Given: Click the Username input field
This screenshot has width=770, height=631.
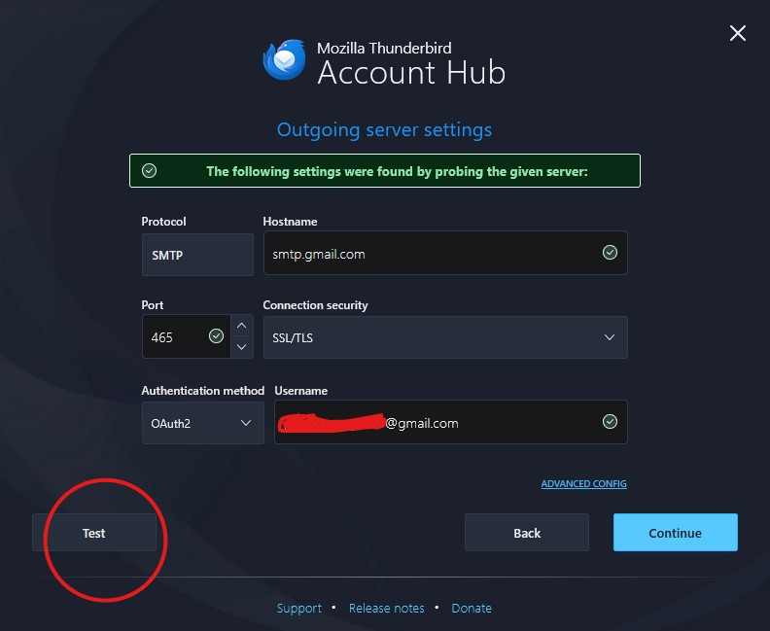Looking at the screenshot, I should point(451,422).
